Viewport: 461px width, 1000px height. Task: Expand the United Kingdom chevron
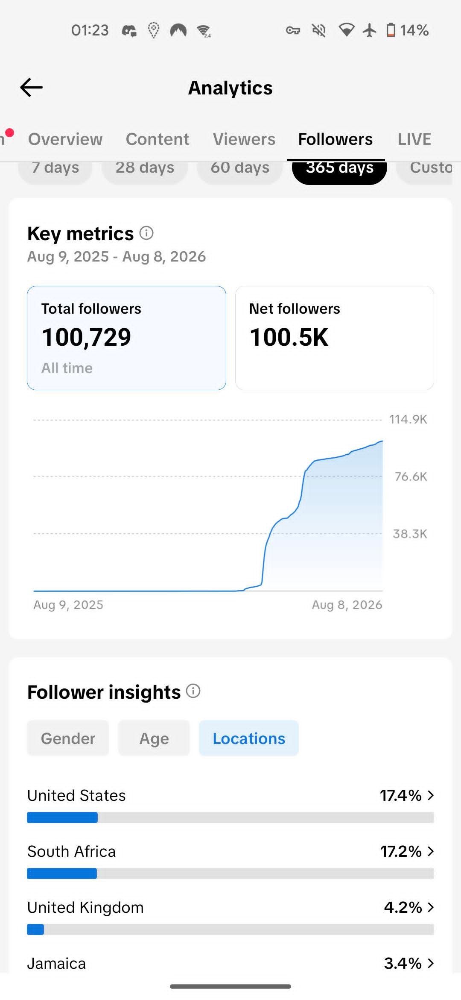click(431, 907)
